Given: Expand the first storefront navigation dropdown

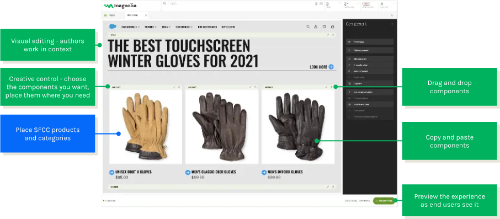Looking at the screenshot, I should tap(130, 27).
